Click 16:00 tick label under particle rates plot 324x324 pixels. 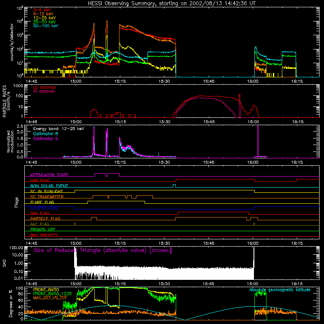[x=253, y=122]
